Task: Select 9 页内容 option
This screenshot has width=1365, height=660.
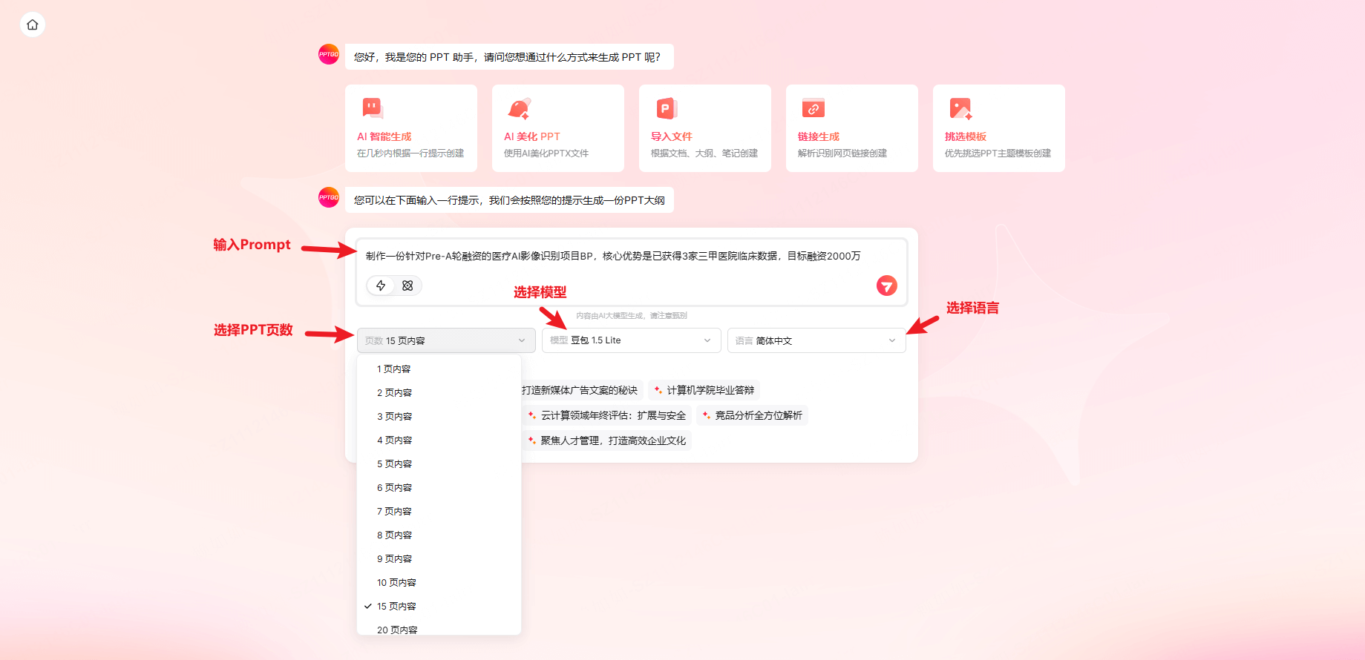Action: pyautogui.click(x=439, y=558)
